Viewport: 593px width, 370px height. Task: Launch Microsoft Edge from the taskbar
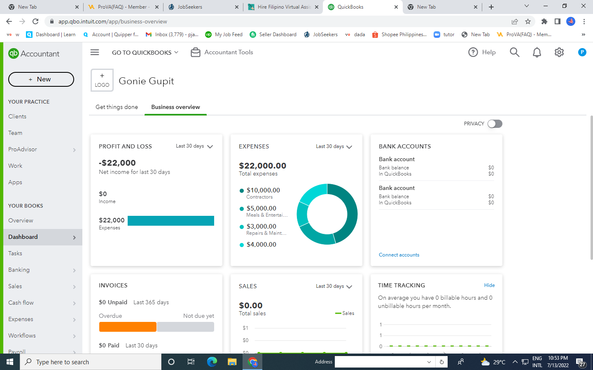coord(212,362)
